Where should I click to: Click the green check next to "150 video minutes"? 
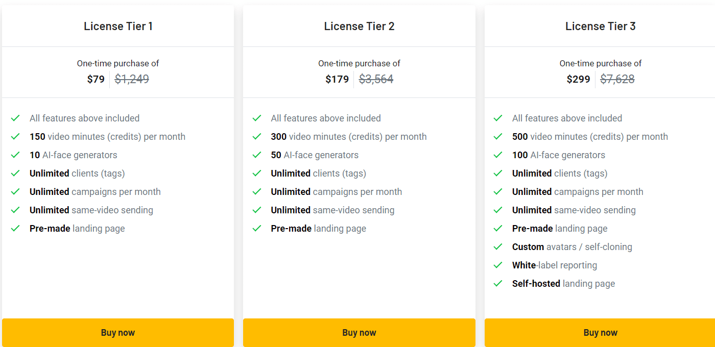pos(15,136)
